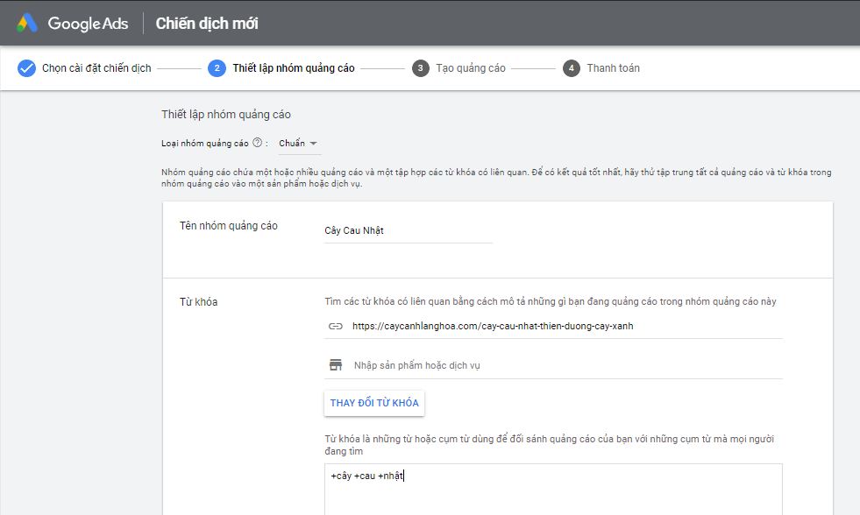Select Thiết lập nhóm quảng cáo step label
860x515 pixels.
click(293, 68)
